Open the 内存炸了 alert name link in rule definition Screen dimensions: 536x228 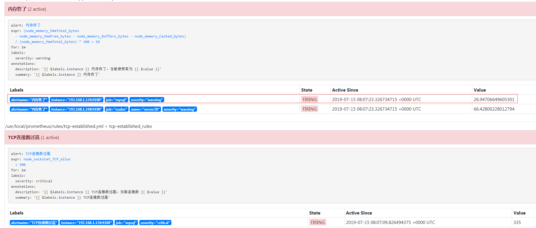[x=33, y=25]
